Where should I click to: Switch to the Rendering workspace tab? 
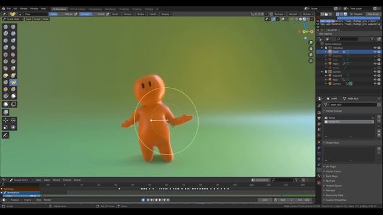coord(110,9)
